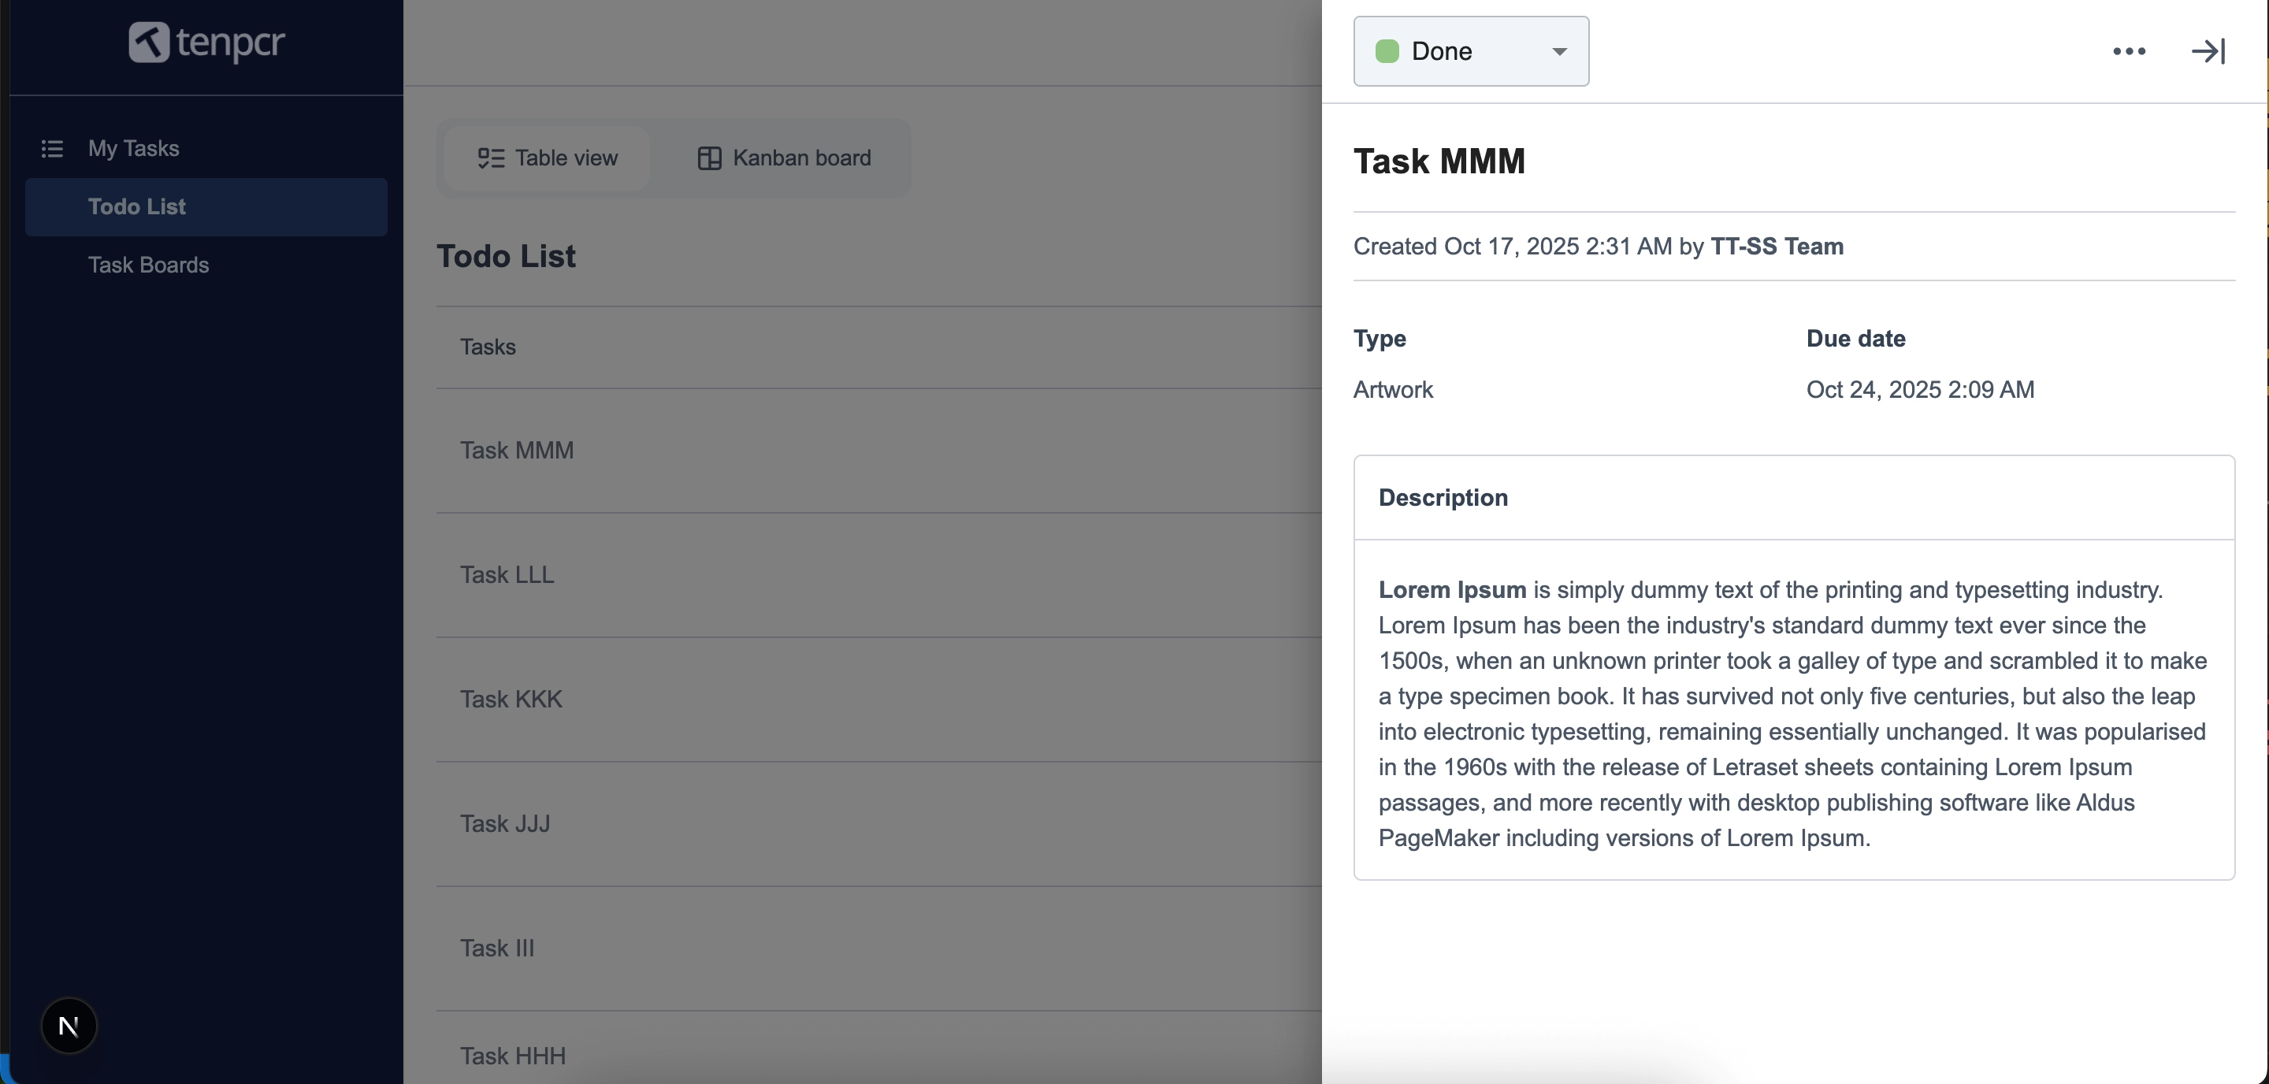The height and width of the screenshot is (1084, 2269).
Task: Open Task KKK row
Action: (511, 700)
